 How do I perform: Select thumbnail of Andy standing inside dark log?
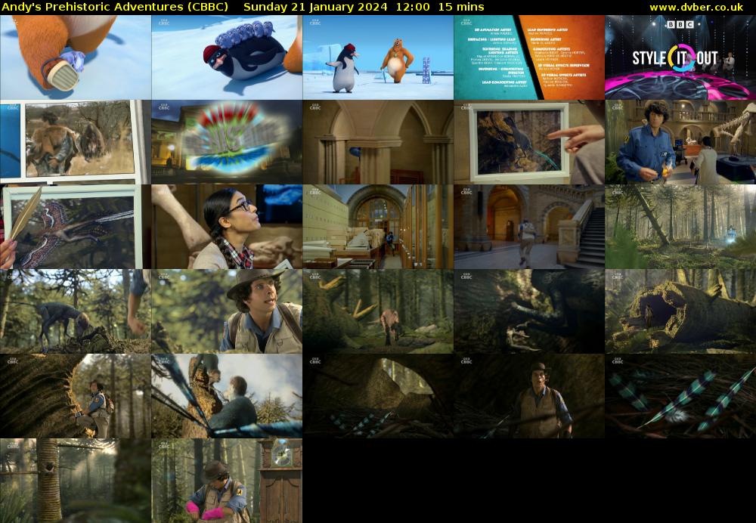click(x=529, y=396)
